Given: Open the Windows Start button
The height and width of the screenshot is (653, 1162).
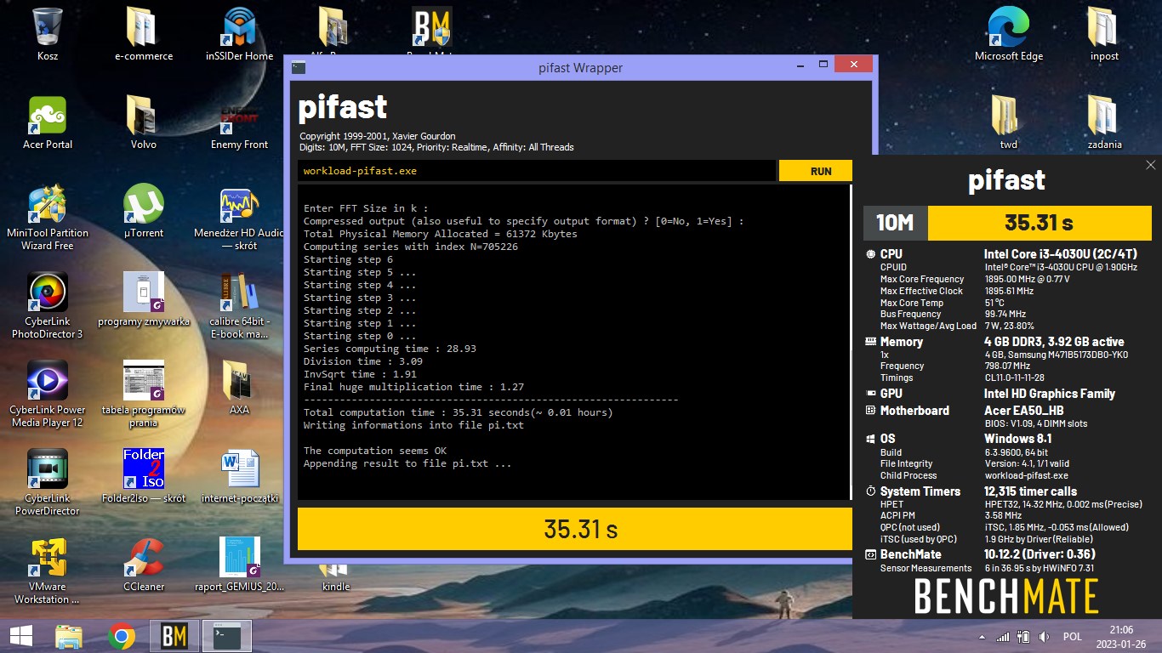Looking at the screenshot, I should (x=21, y=635).
